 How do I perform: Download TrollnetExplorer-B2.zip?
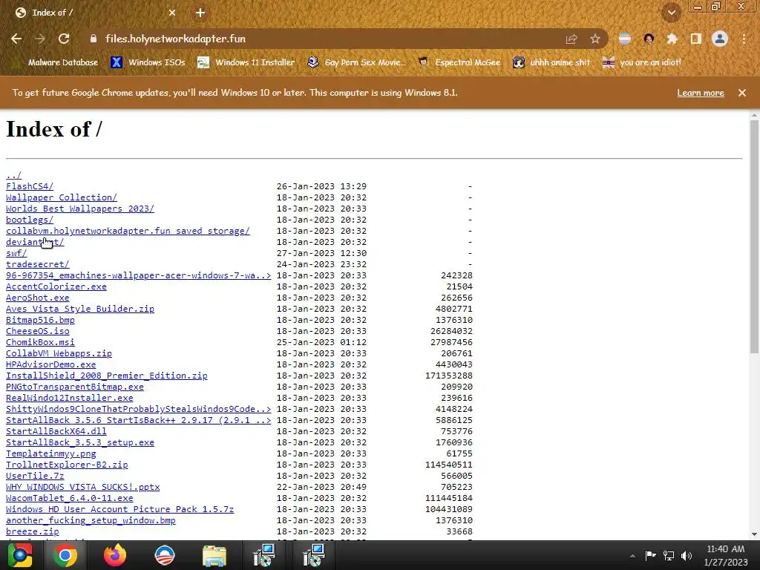coord(67,465)
